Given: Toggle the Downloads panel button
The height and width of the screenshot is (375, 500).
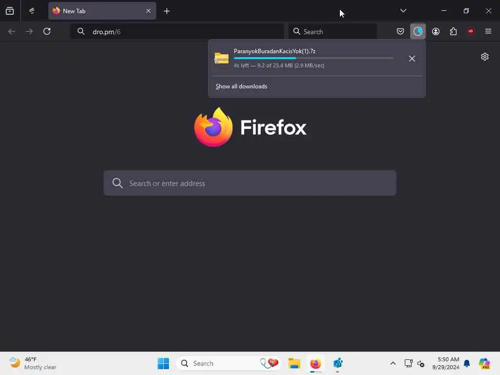Looking at the screenshot, I should pyautogui.click(x=418, y=31).
